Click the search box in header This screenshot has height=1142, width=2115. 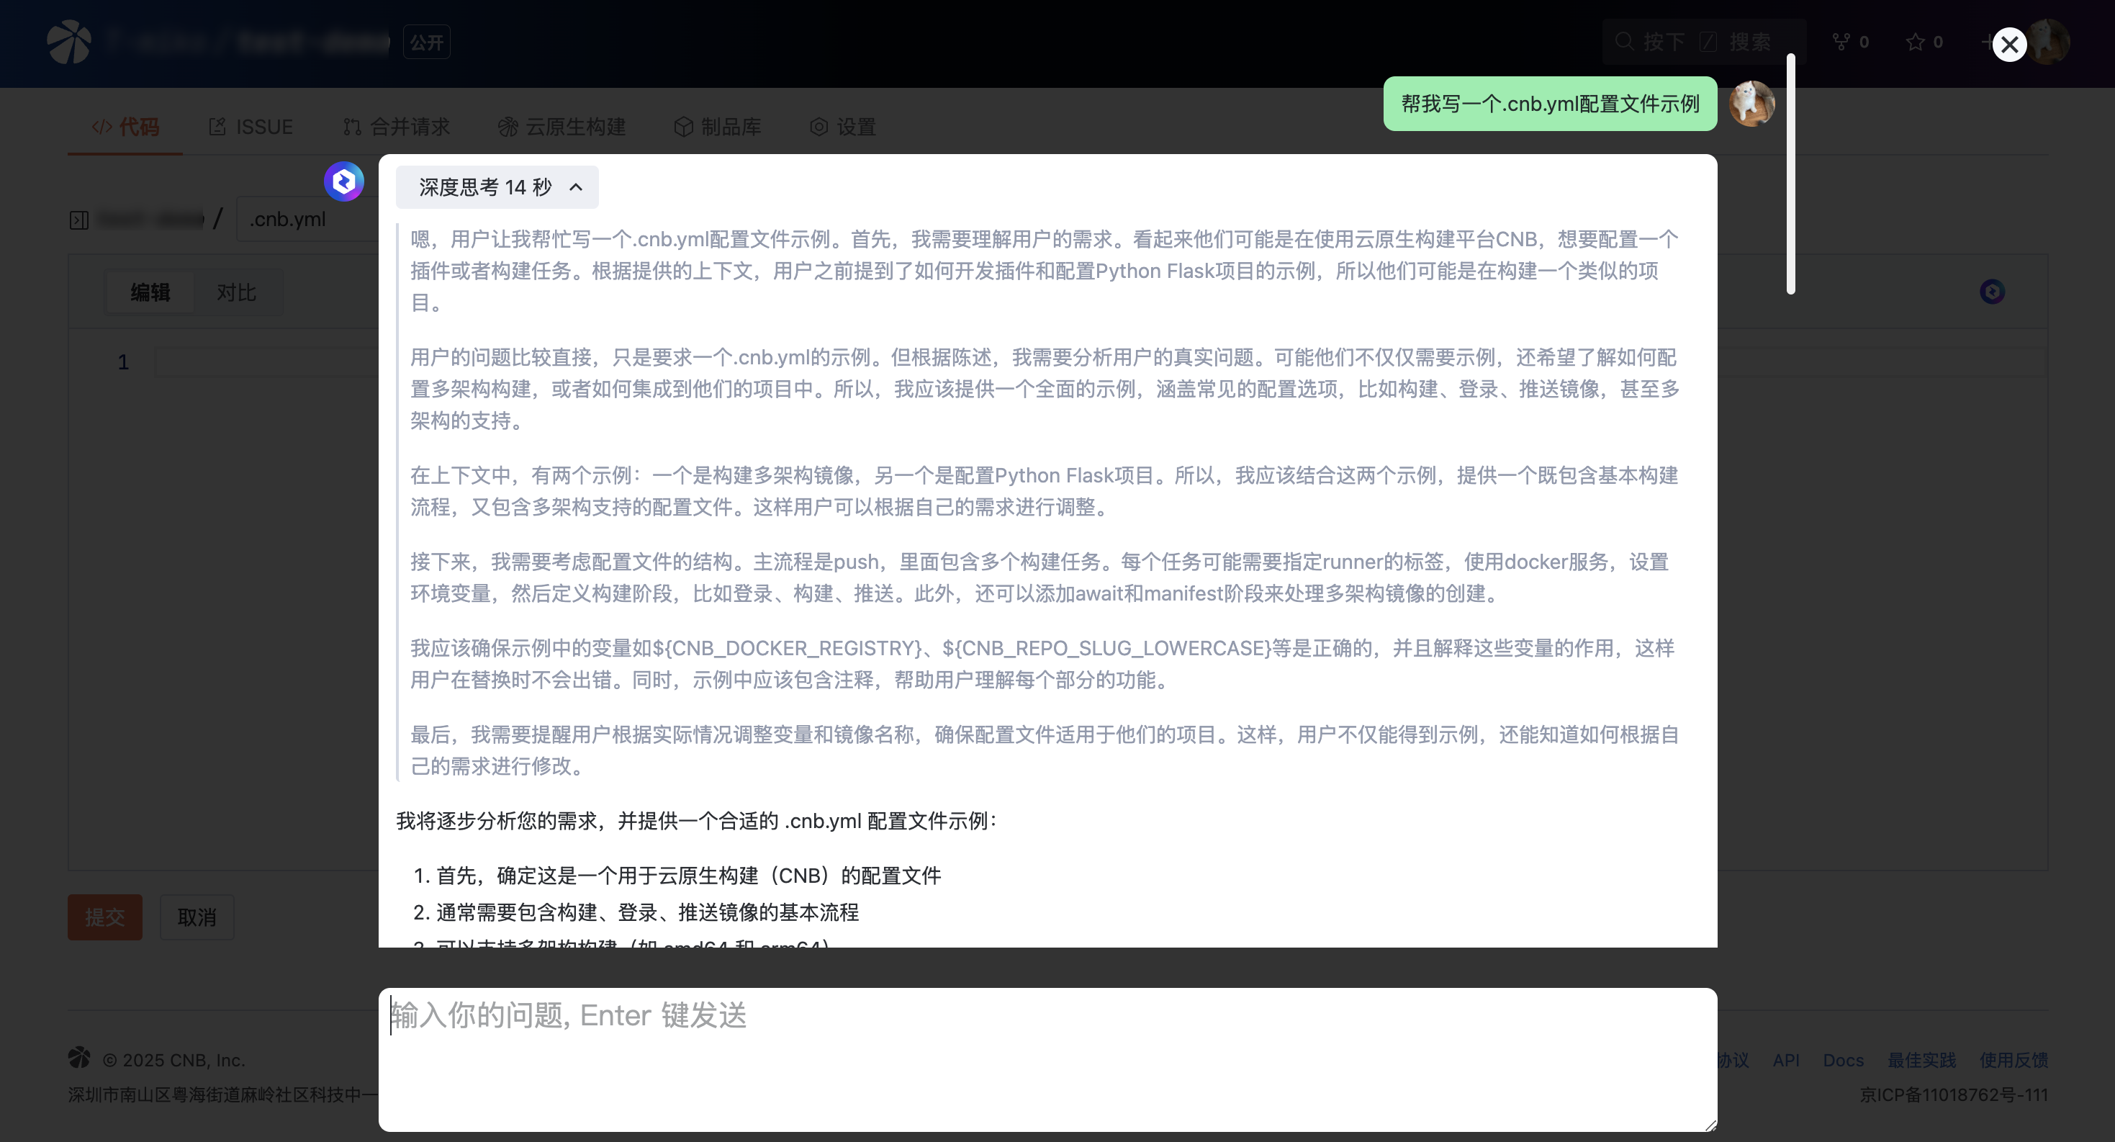[1704, 41]
